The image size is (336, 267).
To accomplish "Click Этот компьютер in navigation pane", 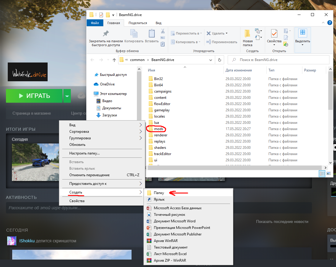I will click(113, 94).
